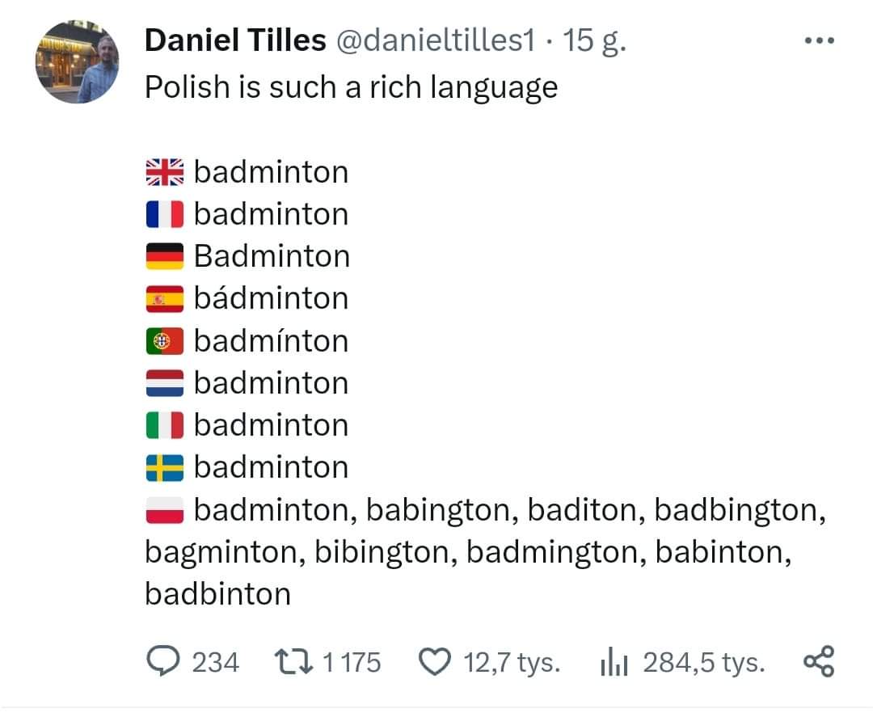Like the tweet with the heart icon
The image size is (873, 713).
434,662
